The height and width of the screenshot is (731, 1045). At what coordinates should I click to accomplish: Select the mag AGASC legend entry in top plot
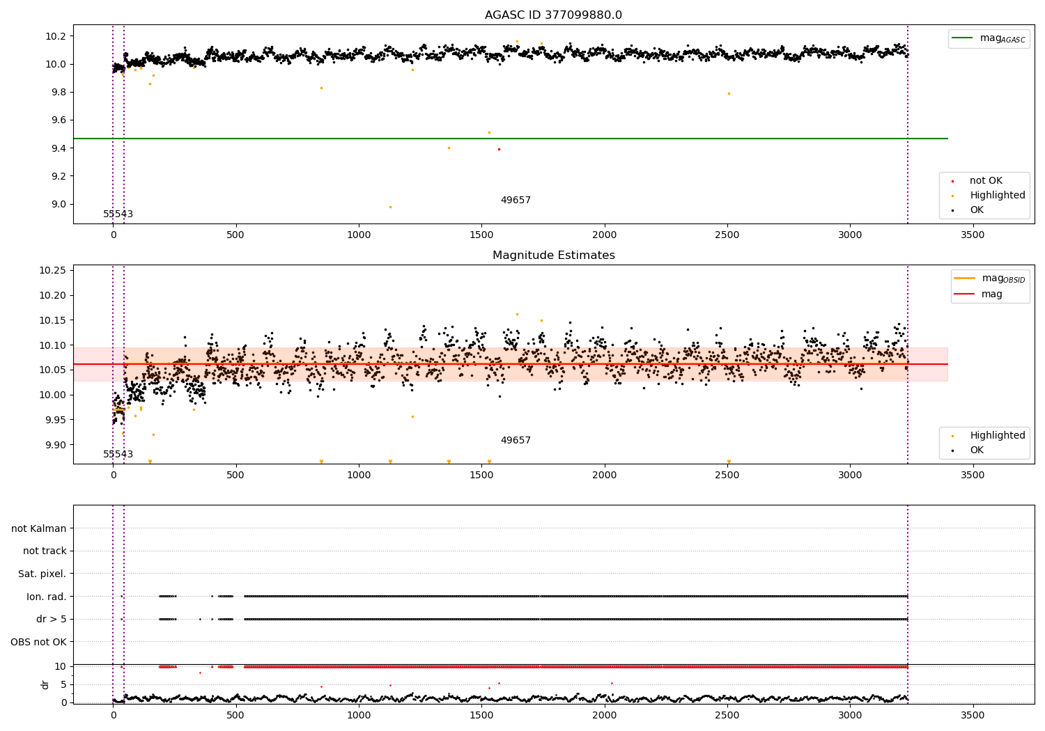(x=989, y=38)
